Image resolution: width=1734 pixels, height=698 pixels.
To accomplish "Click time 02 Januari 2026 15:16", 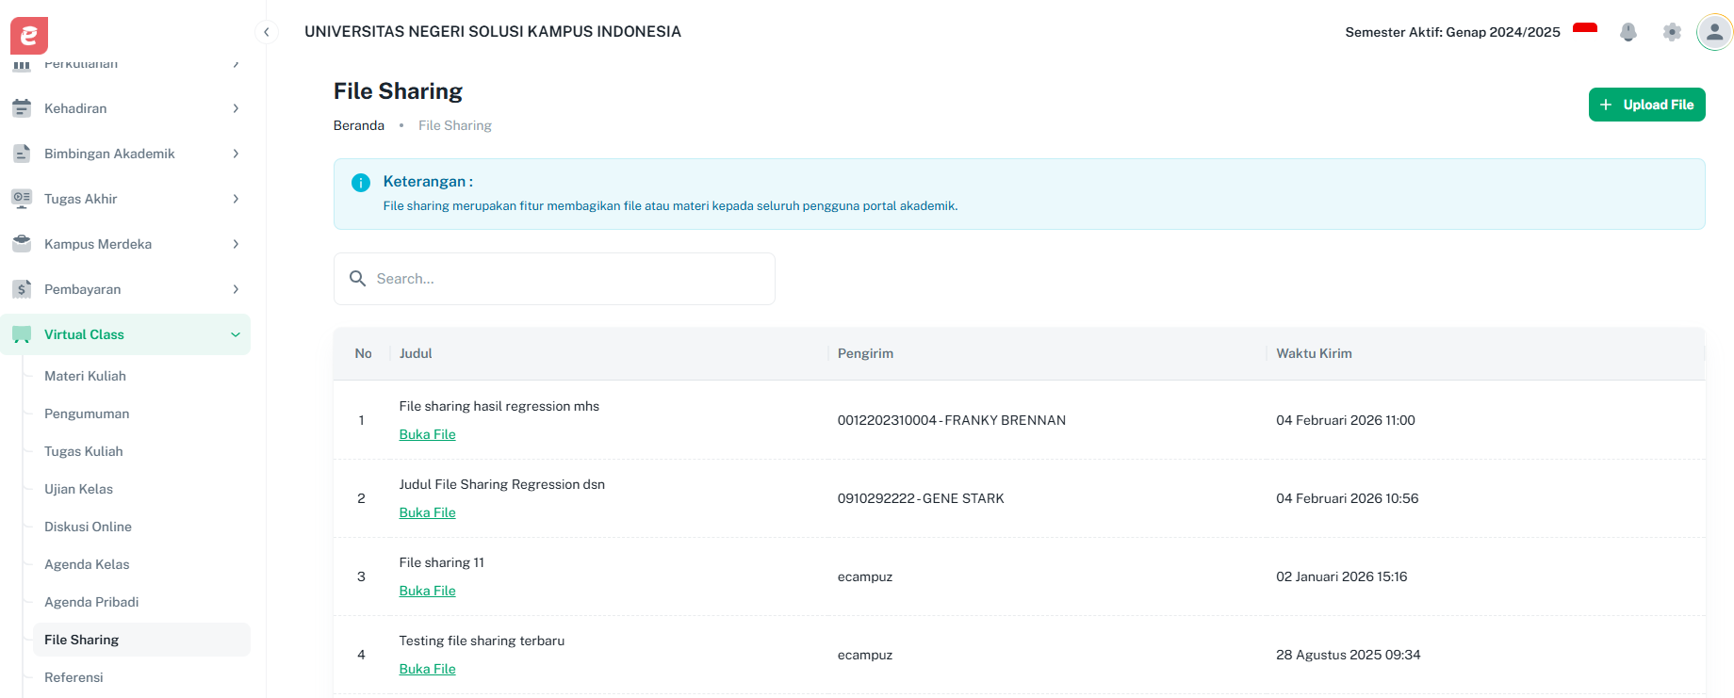I will point(1342,576).
